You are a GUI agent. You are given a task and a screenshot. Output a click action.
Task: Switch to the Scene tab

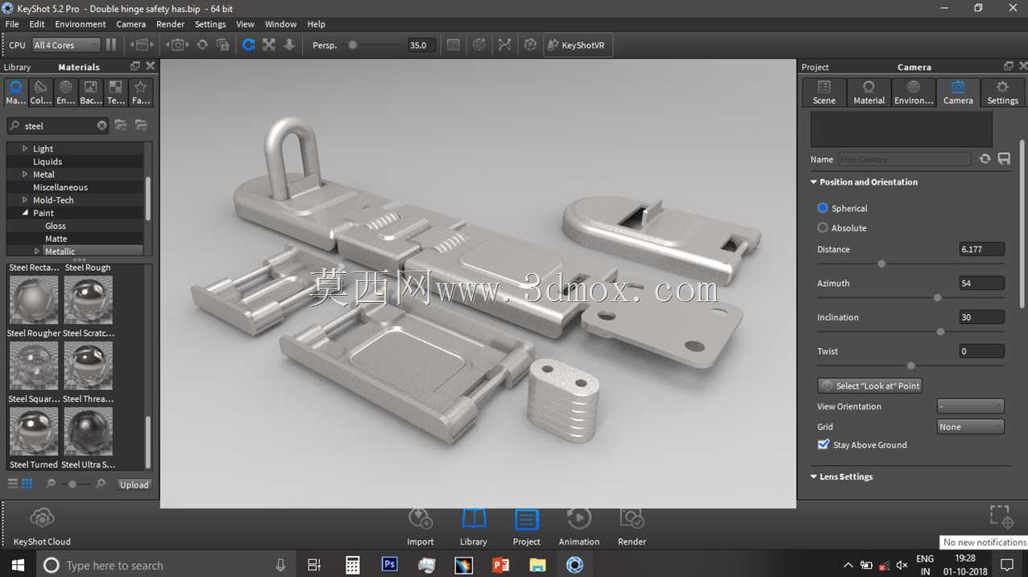pyautogui.click(x=824, y=92)
